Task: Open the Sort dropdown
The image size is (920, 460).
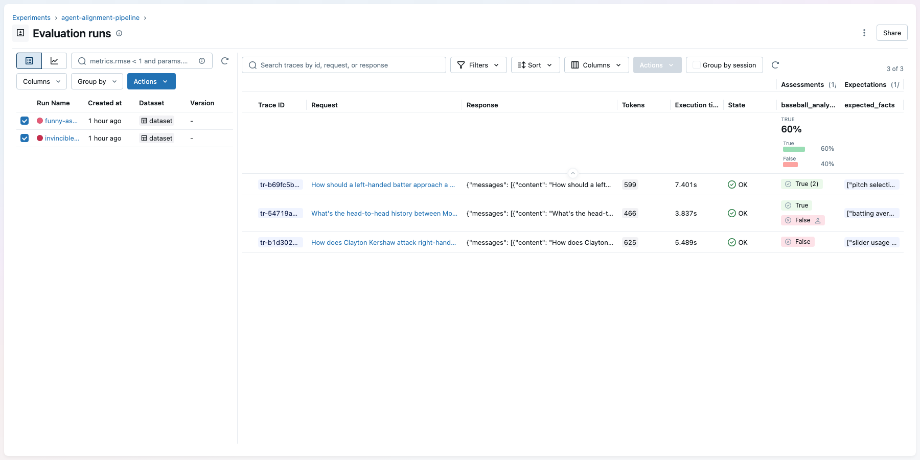Action: point(535,65)
